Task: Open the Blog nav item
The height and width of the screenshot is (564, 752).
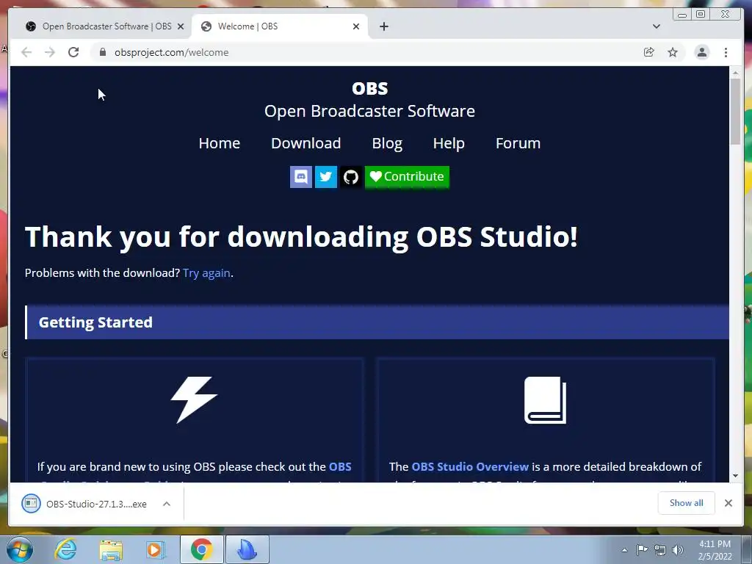Action: [387, 143]
